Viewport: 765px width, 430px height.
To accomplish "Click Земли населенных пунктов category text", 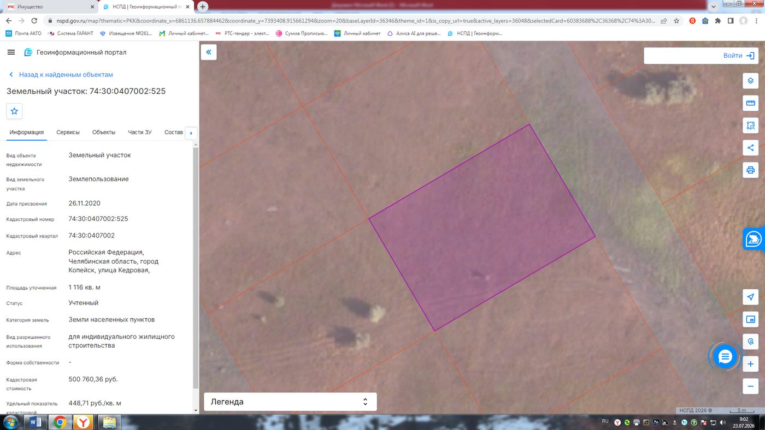I will [x=111, y=319].
